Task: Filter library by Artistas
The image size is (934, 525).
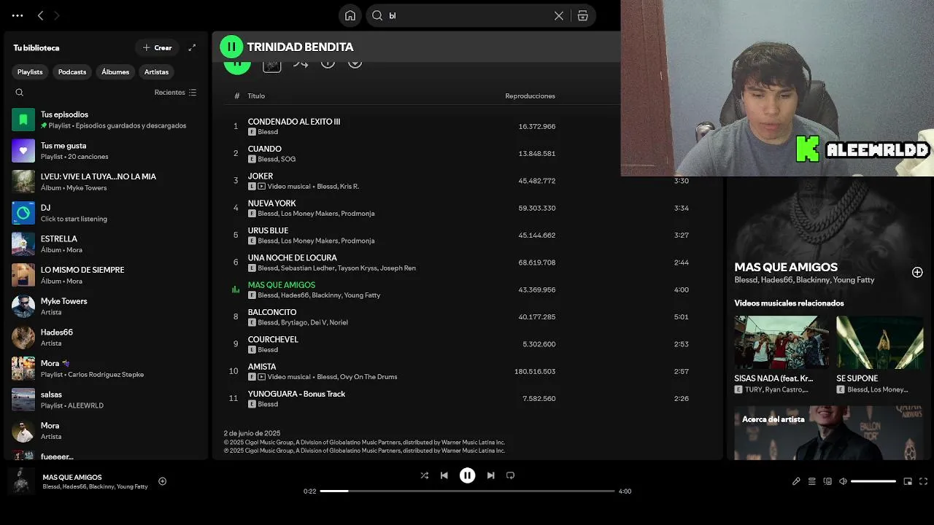Action: click(156, 71)
